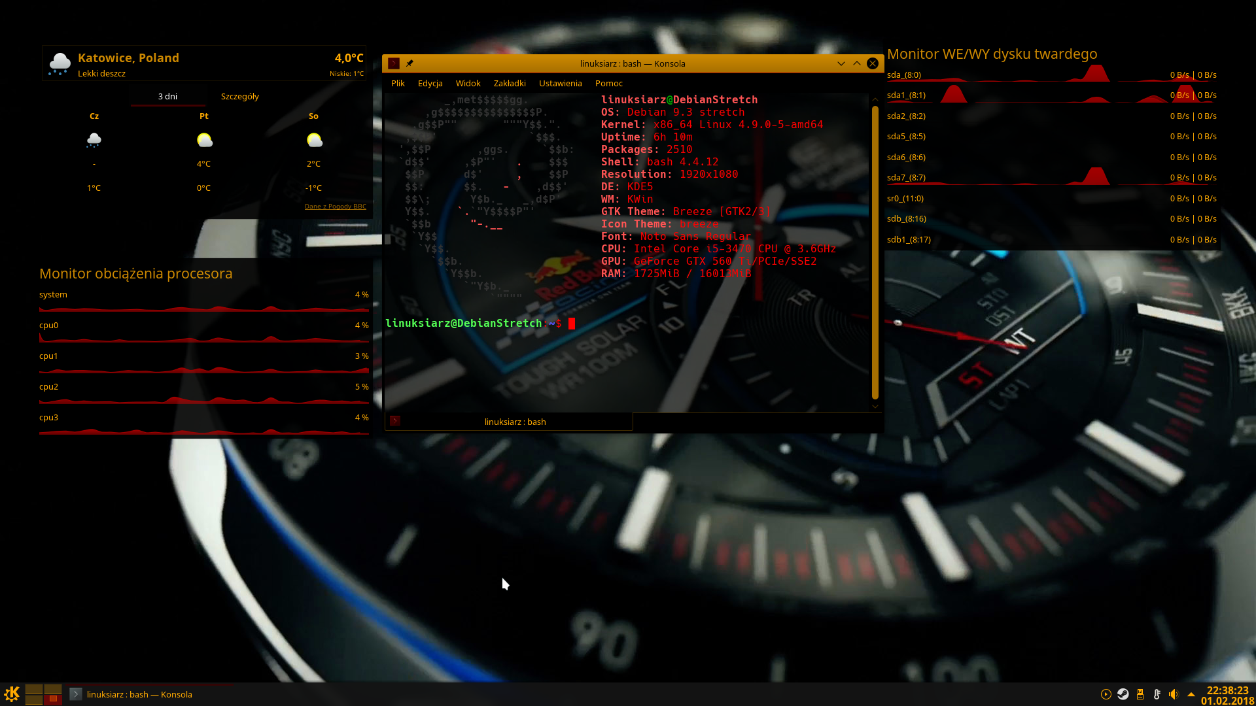
Task: Click the current weather light rain icon
Action: (x=60, y=63)
